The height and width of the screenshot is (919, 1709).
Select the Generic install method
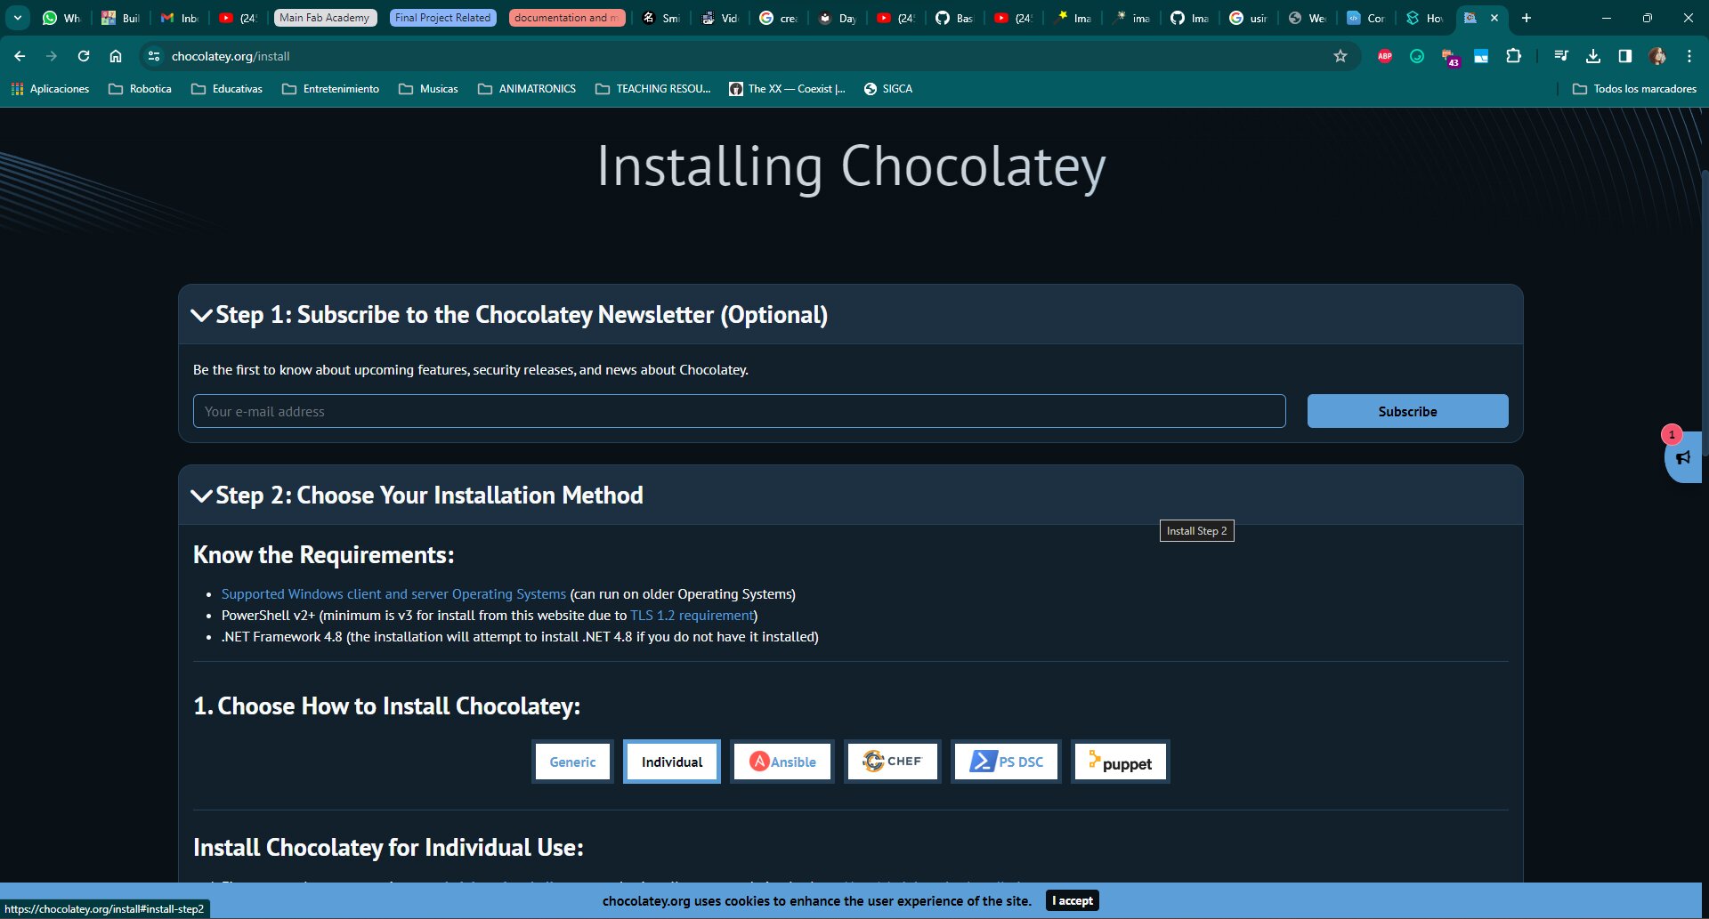coord(572,762)
